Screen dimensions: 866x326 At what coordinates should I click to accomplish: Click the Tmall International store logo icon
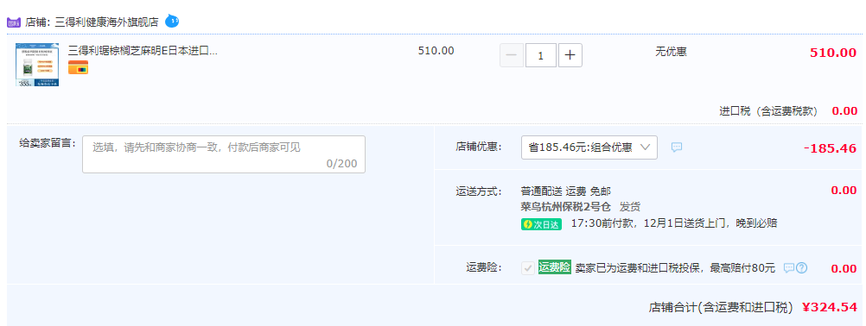tap(14, 22)
